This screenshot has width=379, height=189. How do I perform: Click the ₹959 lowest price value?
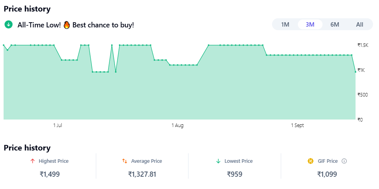point(235,174)
